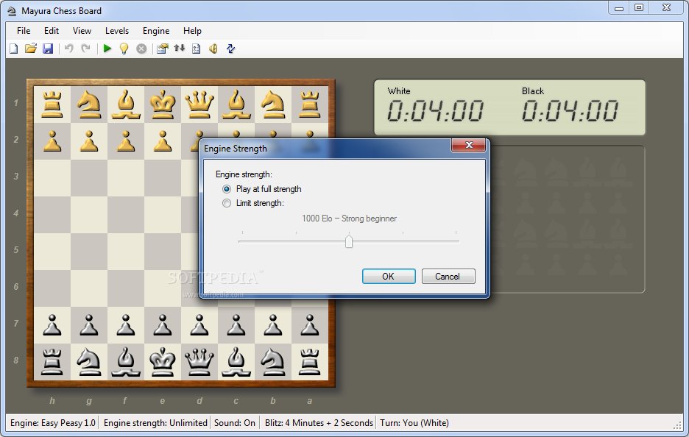Image resolution: width=689 pixels, height=437 pixels.
Task: Undo the last move via toolbar arrow
Action: 68,49
